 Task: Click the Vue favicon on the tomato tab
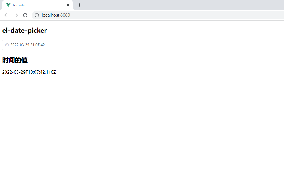[8, 5]
